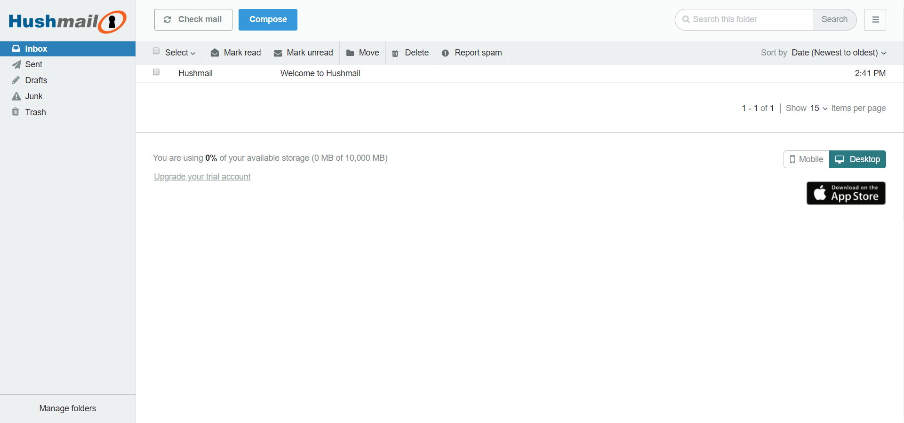Open the Inbox folder

tap(68, 49)
